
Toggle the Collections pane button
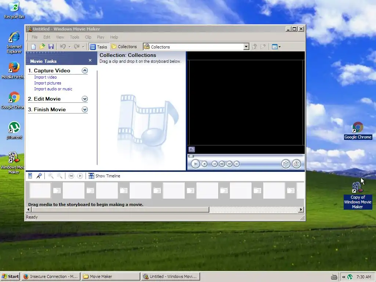pos(124,47)
